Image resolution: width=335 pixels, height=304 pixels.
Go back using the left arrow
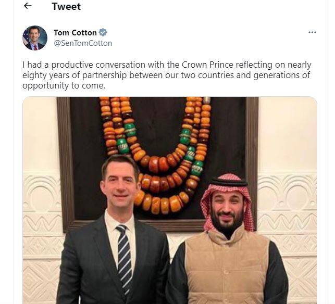point(28,6)
